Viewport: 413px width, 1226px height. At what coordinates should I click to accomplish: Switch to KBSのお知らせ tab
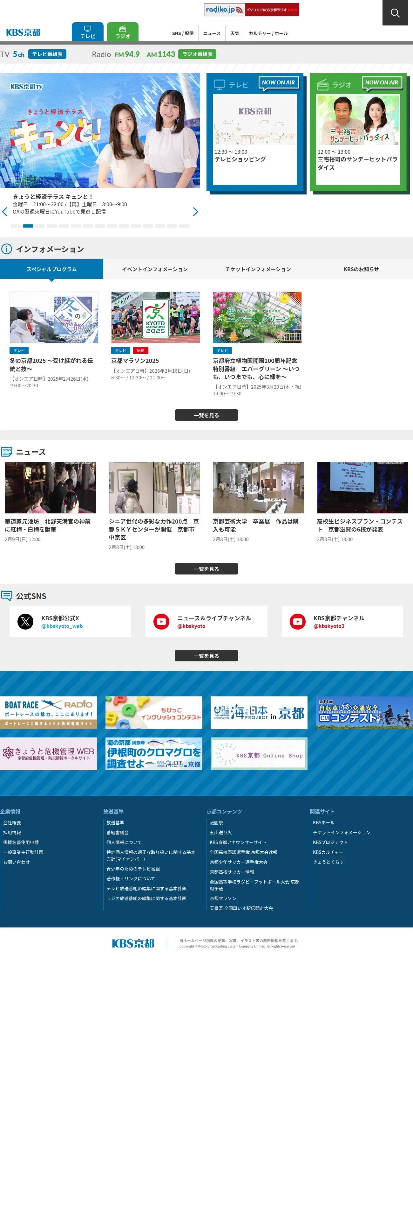(361, 269)
